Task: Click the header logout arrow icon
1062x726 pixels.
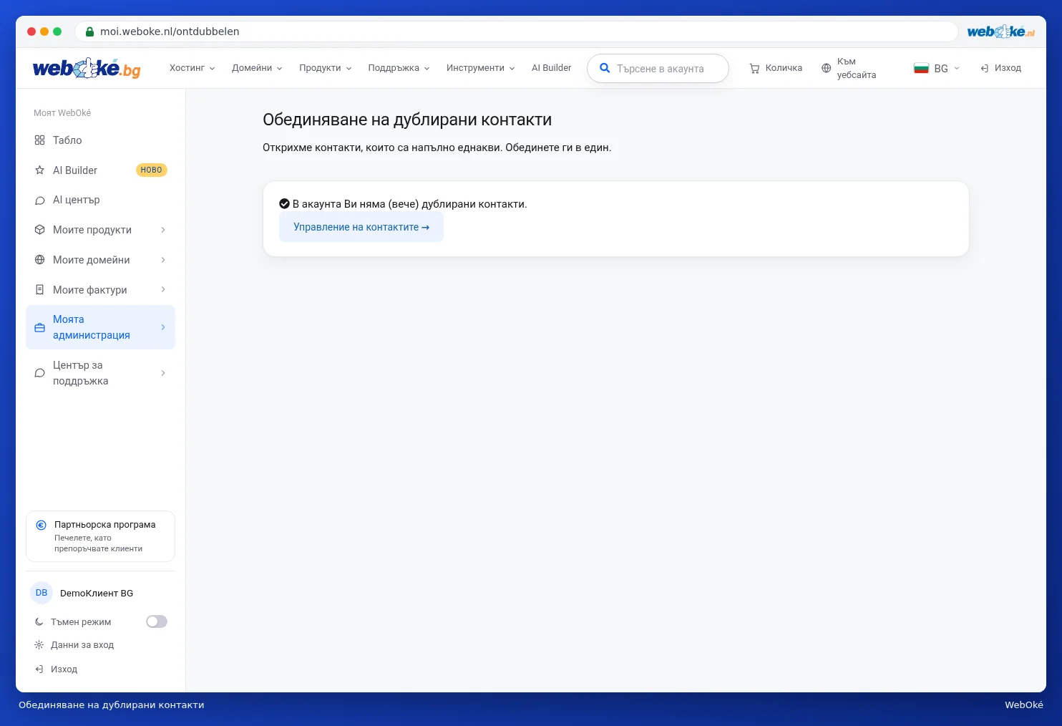Action: pyautogui.click(x=985, y=68)
